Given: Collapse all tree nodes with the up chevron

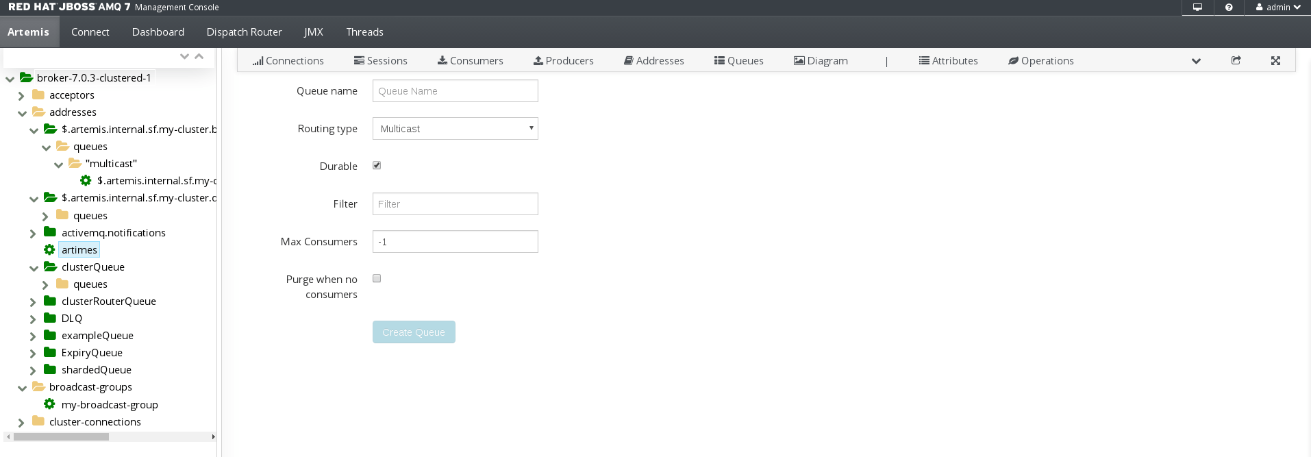Looking at the screenshot, I should [199, 56].
